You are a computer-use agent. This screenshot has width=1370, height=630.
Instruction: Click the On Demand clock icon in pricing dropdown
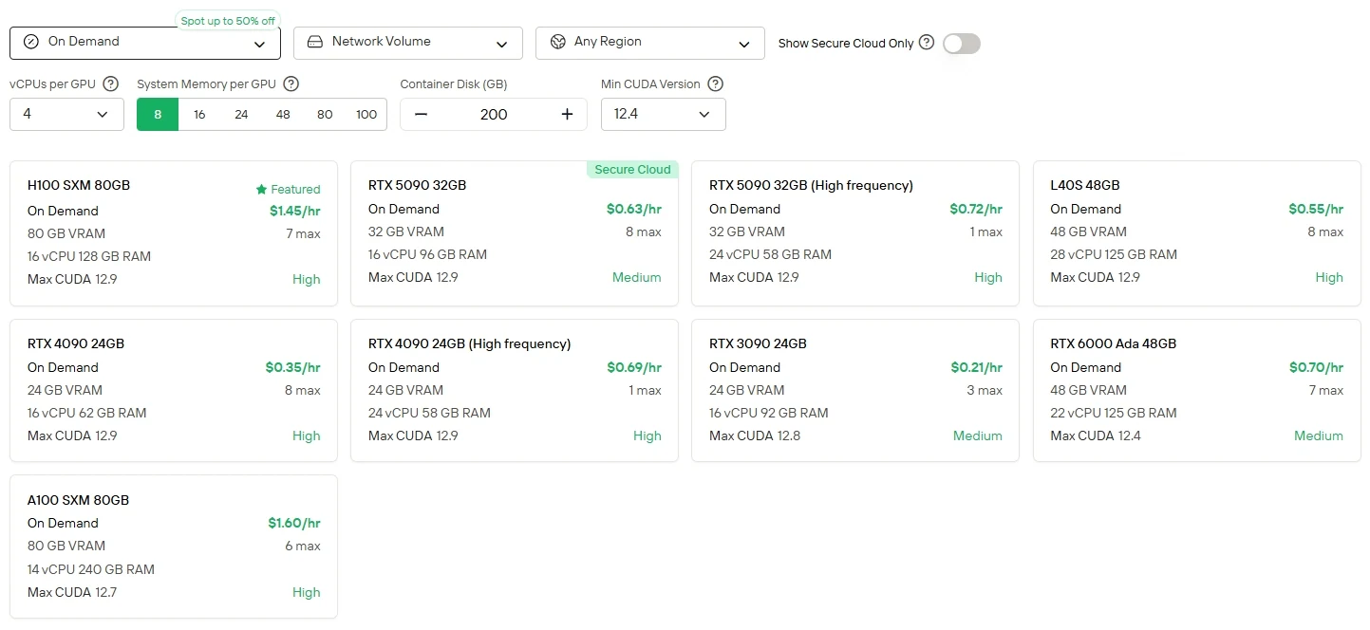pyautogui.click(x=31, y=42)
